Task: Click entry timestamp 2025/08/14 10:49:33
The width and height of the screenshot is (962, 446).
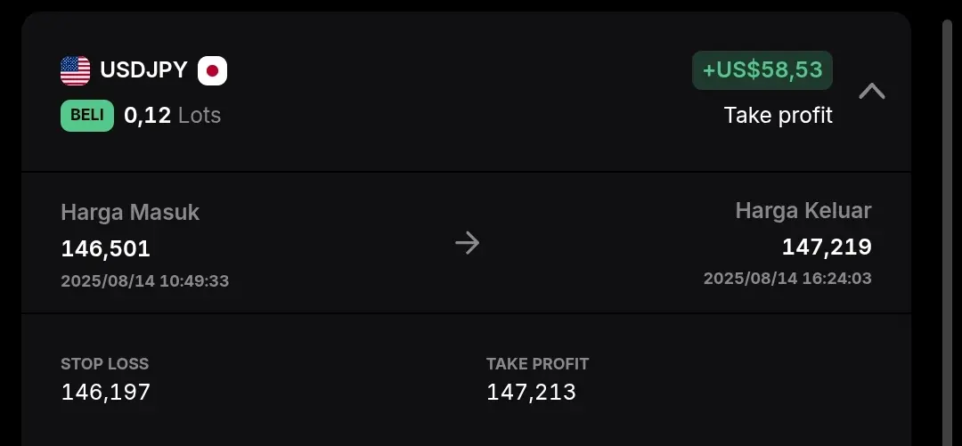Action: 145,281
